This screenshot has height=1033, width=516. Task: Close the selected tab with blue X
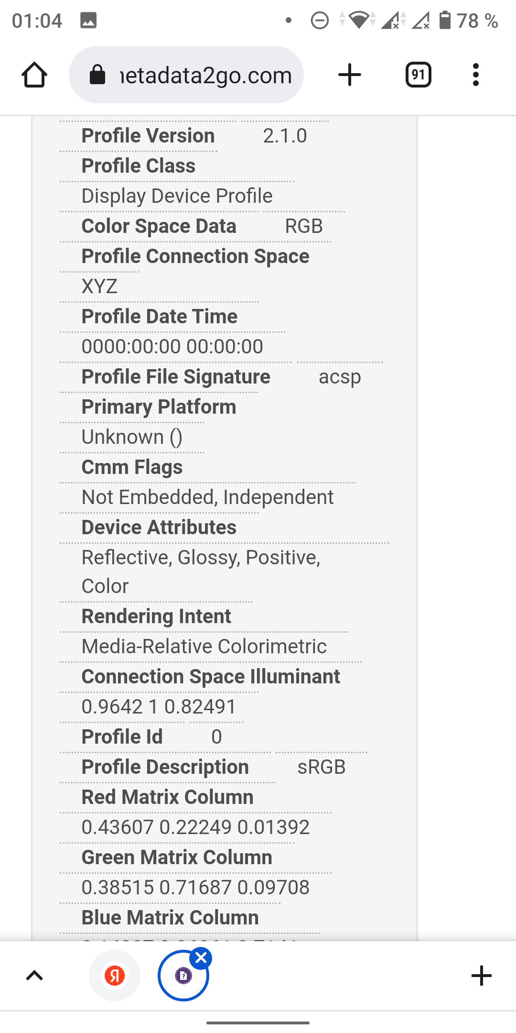201,958
